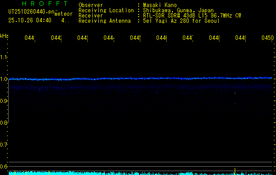Click the white spike in bottom power graph
Screen dimensions: 276x175
(235, 170)
